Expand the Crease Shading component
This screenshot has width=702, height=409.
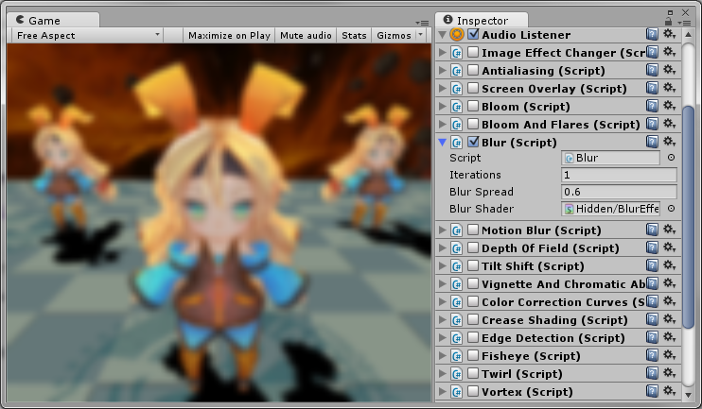443,319
